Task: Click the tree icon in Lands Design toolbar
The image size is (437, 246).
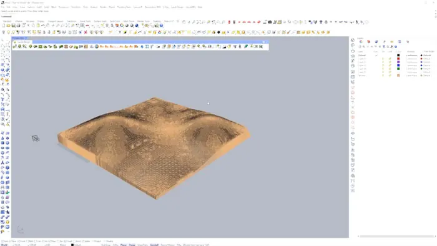Action: [x=31, y=47]
